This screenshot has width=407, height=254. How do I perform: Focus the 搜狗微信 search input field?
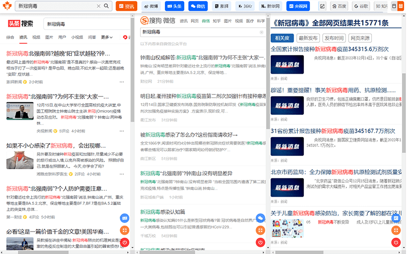[x=203, y=32]
